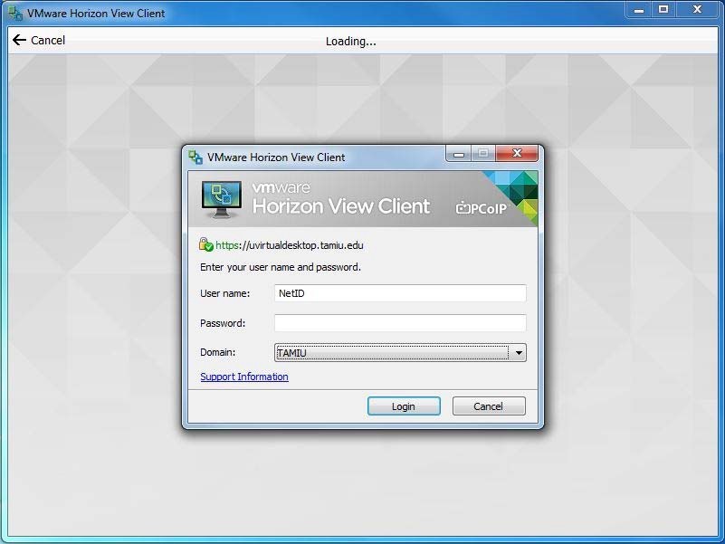
Task: Click the monitor icon in dialog banner
Action: [222, 199]
